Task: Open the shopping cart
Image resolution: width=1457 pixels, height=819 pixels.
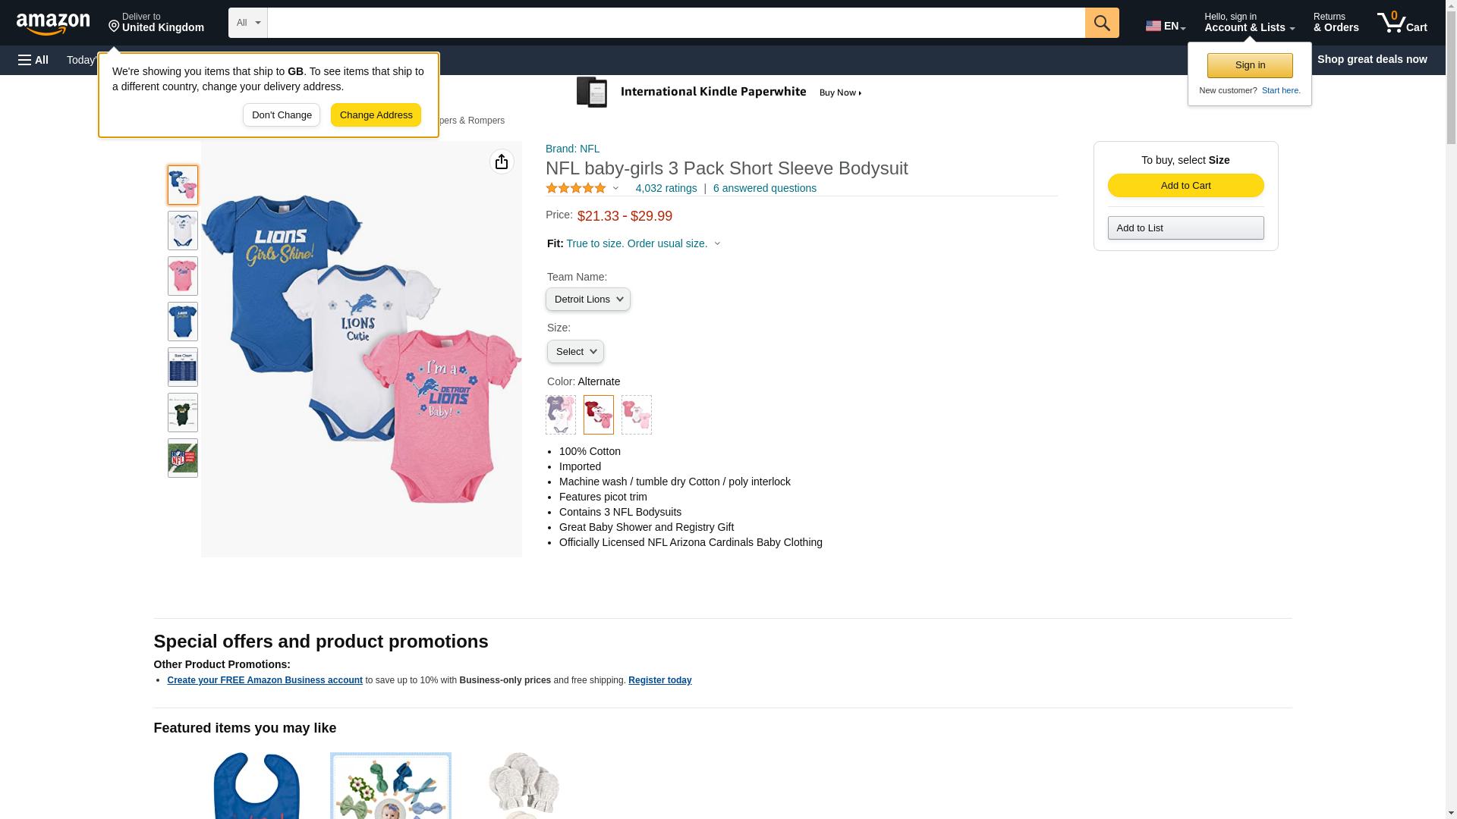Action: pos(1402,23)
